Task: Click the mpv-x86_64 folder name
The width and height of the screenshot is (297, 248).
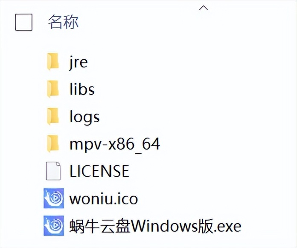Action: click(x=115, y=144)
